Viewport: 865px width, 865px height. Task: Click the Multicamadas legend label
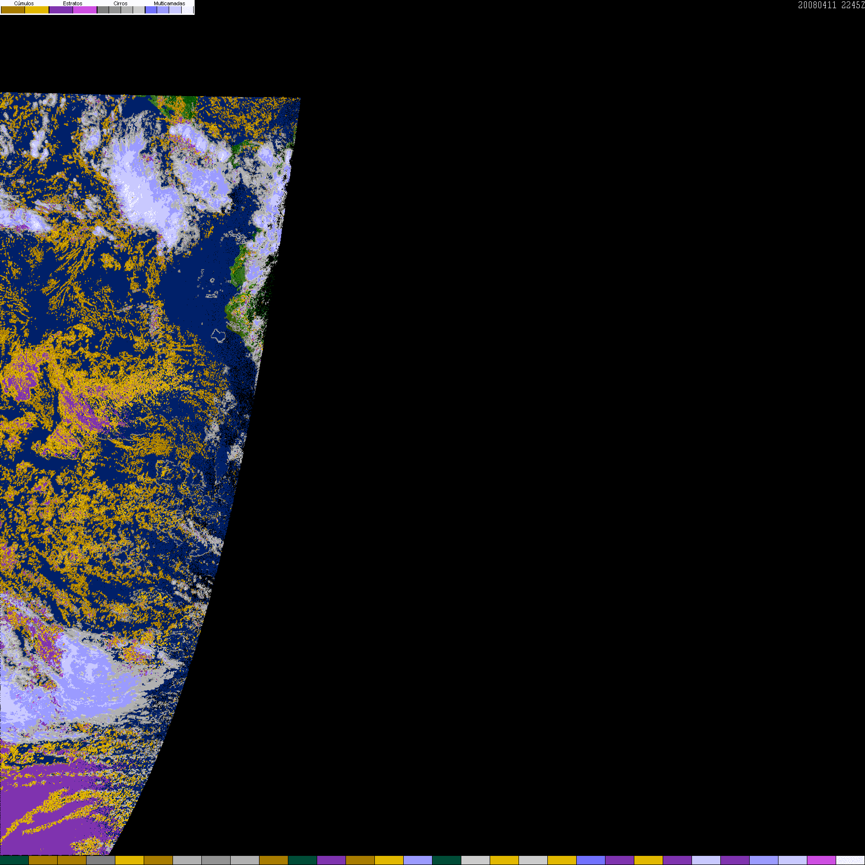[x=170, y=3]
